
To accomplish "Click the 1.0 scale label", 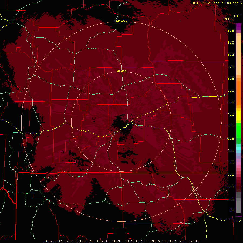I will tap(231, 162).
